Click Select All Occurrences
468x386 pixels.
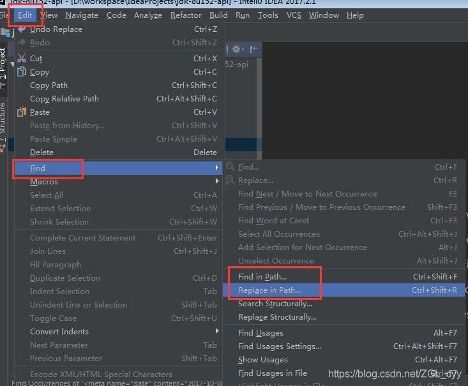[x=344, y=234]
